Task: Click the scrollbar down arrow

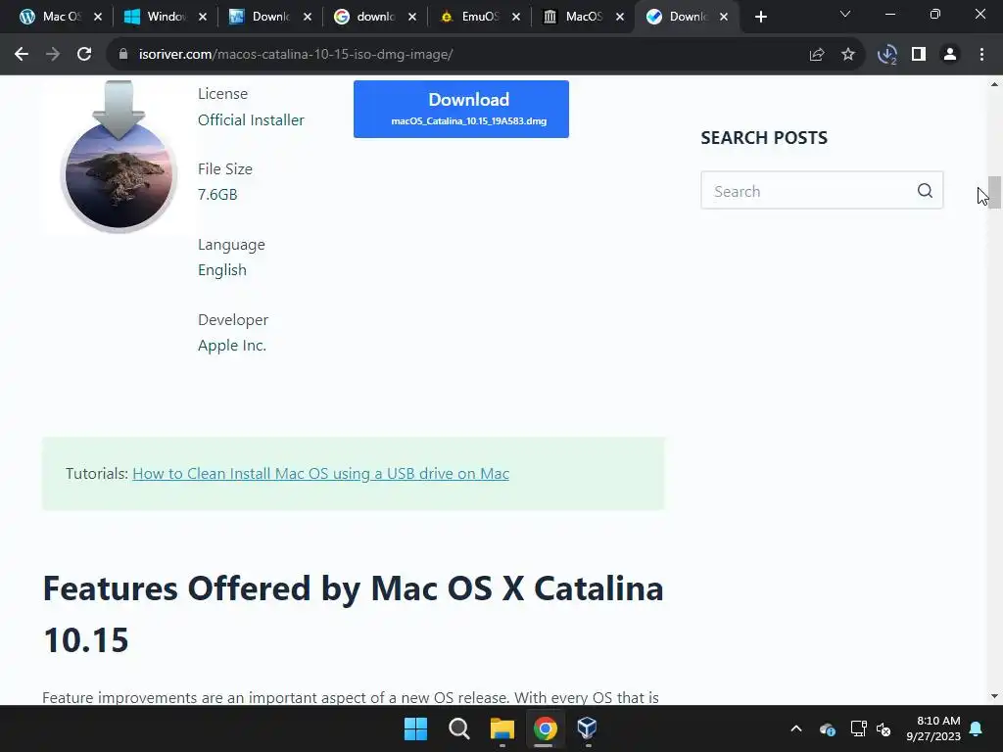Action: coord(994,696)
